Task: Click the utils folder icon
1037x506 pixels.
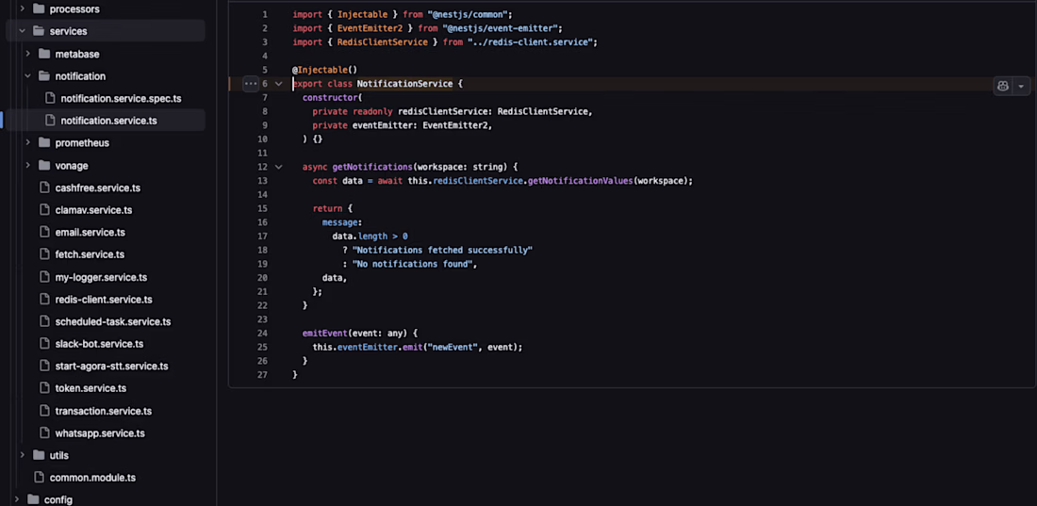Action: (x=39, y=455)
